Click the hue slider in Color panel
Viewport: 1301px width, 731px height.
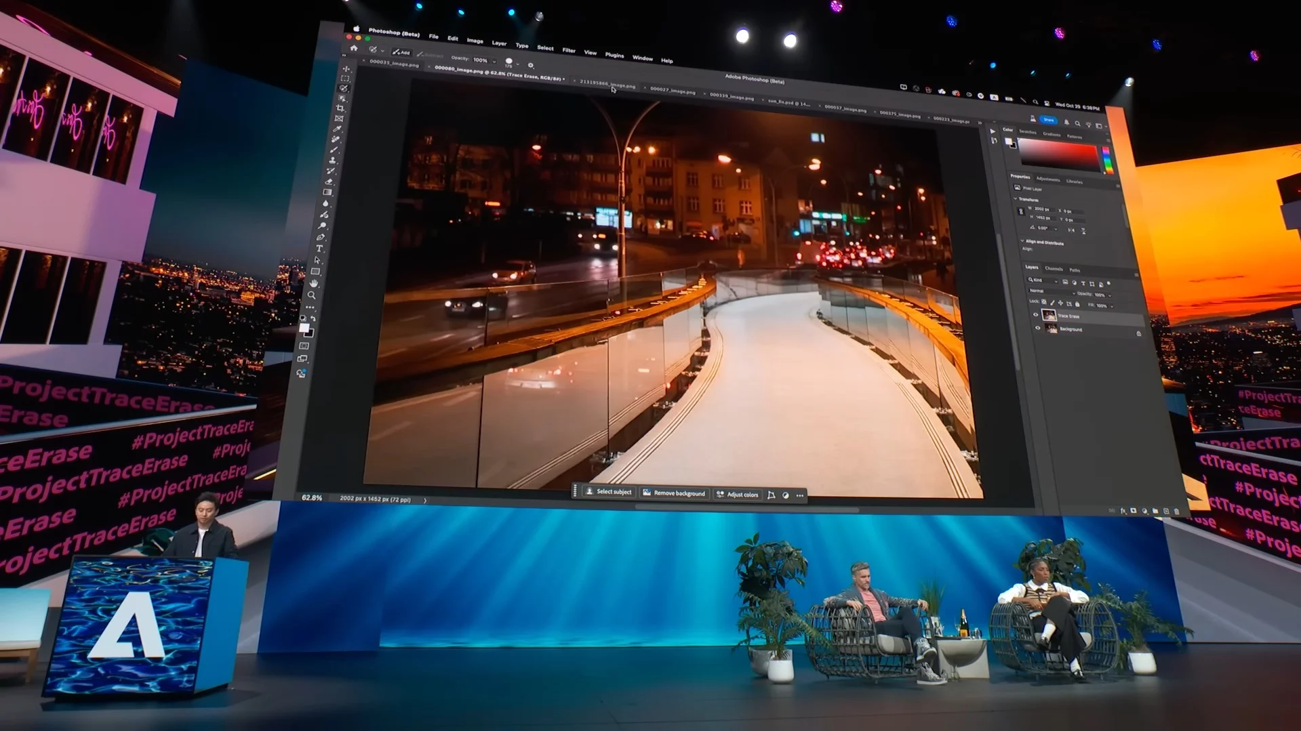1106,160
